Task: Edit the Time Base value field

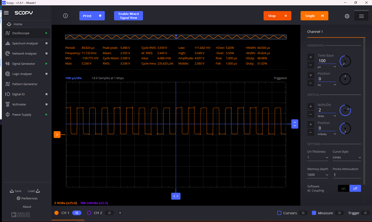Action: pyautogui.click(x=327, y=61)
